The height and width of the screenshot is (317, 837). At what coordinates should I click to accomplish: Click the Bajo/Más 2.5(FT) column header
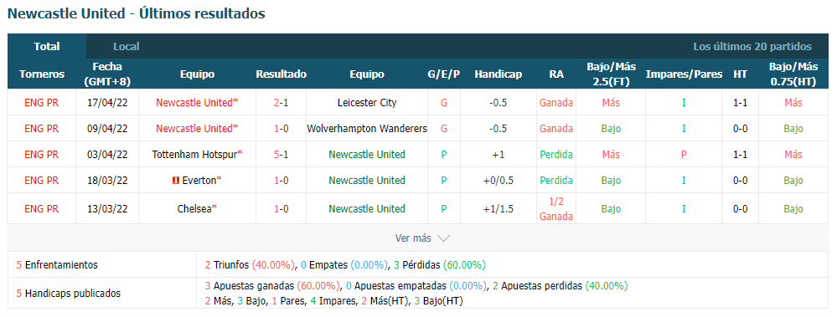coord(611,74)
